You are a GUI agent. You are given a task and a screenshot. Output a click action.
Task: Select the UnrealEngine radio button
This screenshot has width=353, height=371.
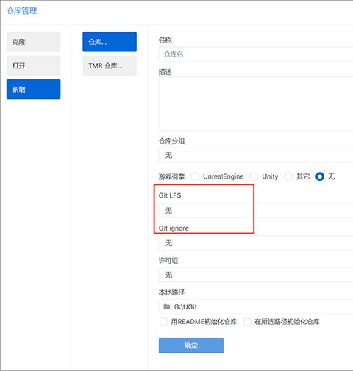click(x=195, y=176)
